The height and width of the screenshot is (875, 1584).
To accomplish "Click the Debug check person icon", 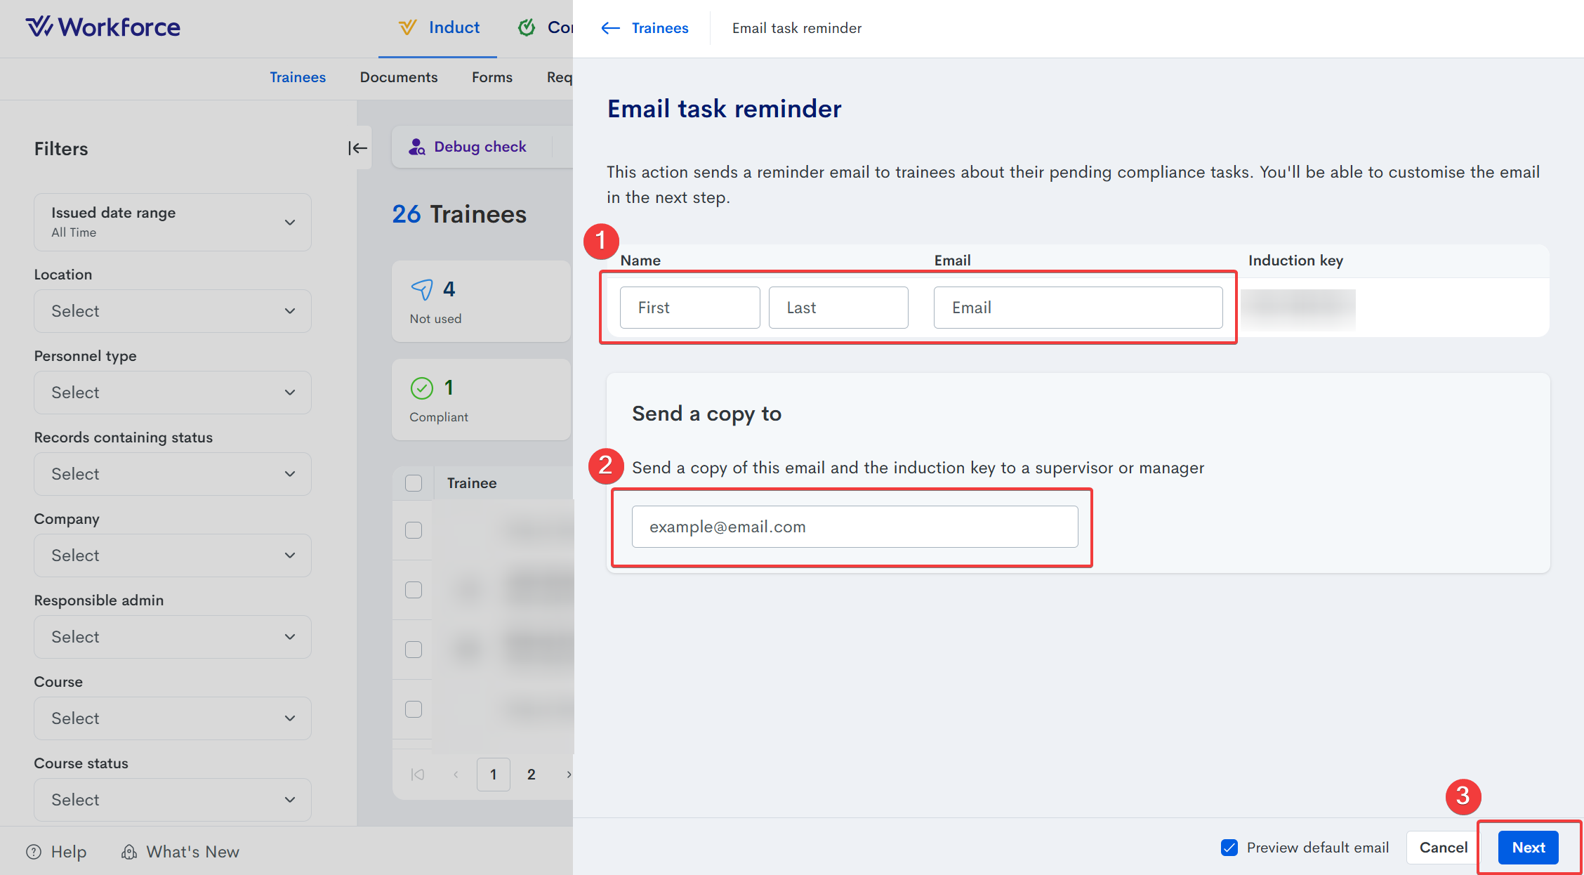I will tap(417, 147).
